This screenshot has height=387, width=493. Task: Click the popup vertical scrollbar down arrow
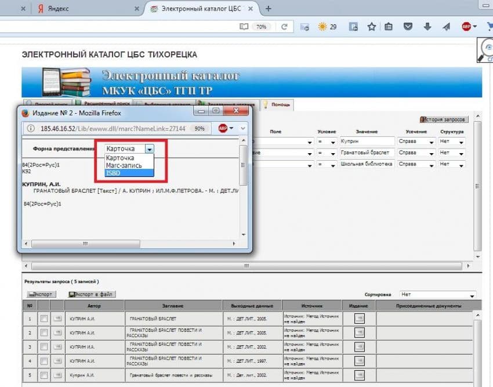(x=244, y=235)
